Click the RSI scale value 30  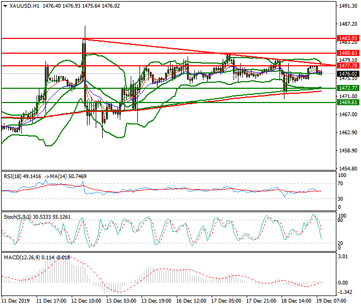pyautogui.click(x=341, y=199)
